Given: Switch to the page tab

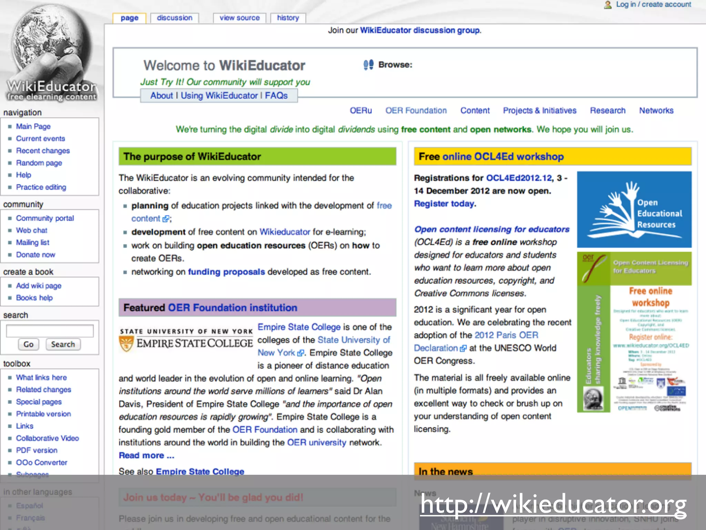Looking at the screenshot, I should pos(129,18).
